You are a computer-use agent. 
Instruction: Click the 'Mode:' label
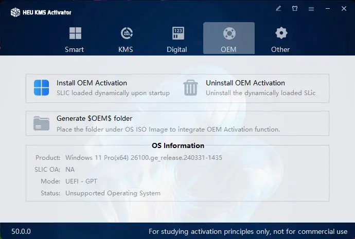[50, 181]
